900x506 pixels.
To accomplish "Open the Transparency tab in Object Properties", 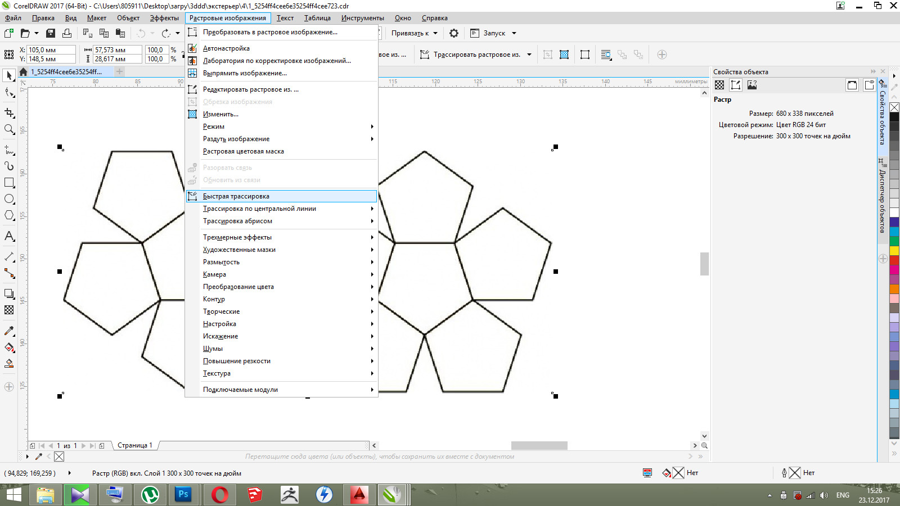I will [x=719, y=85].
